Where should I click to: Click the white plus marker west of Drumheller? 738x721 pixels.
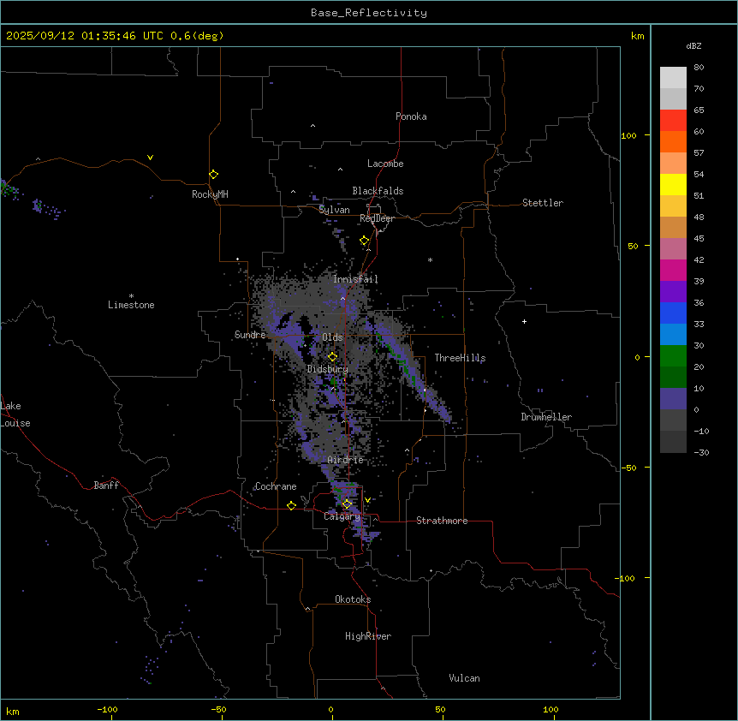[x=524, y=321]
